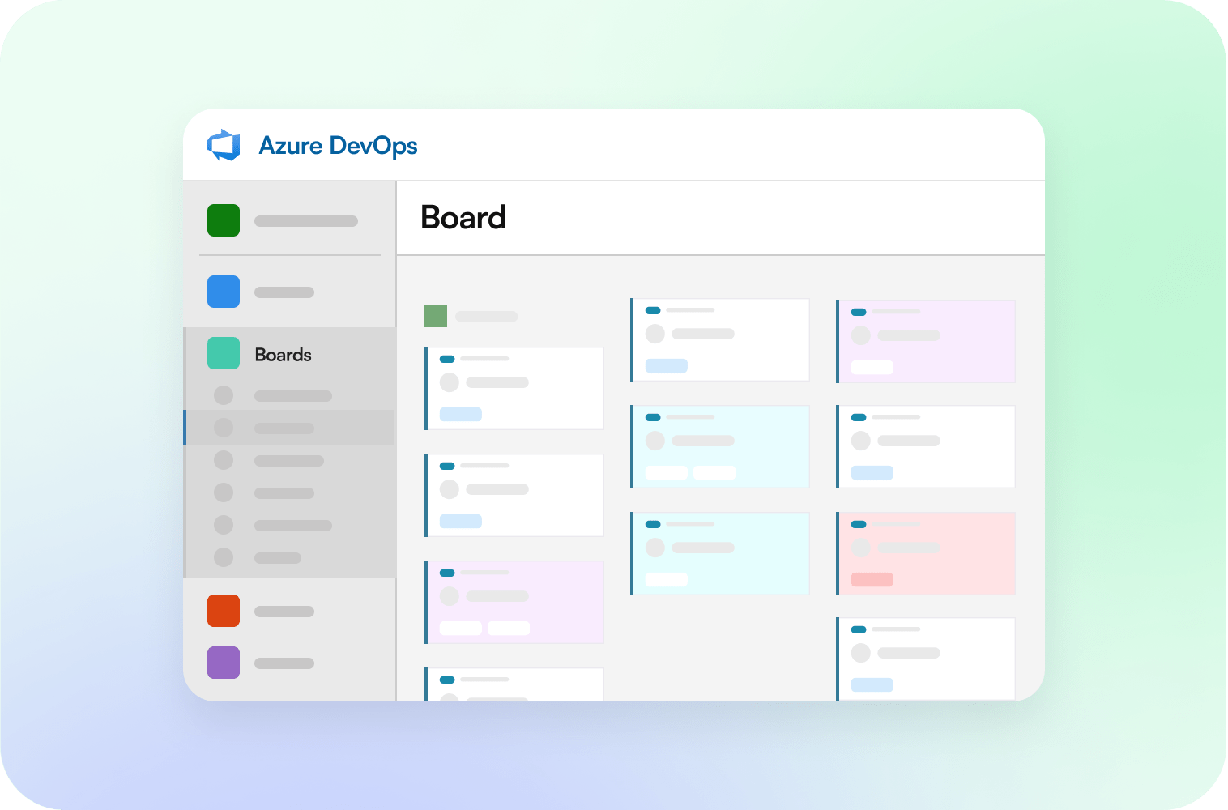Screen dimensions: 1228x810
Task: Open the blue square sidebar icon
Action: point(224,292)
